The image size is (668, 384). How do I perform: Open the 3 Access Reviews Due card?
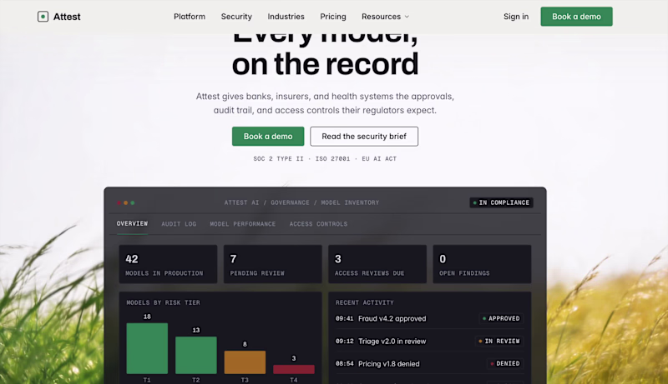[377, 264]
